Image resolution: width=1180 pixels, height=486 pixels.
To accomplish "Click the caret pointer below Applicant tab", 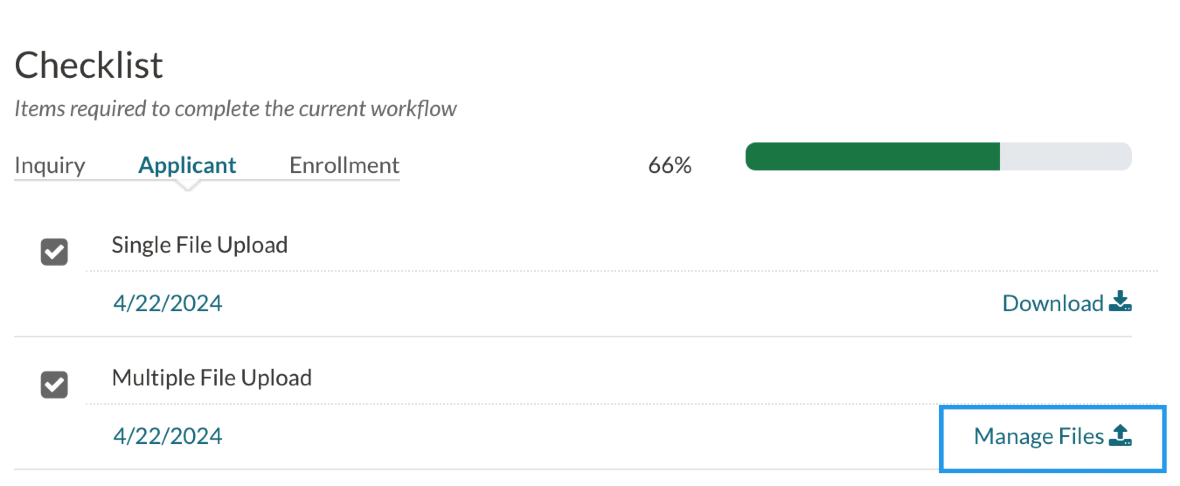I will (x=187, y=185).
